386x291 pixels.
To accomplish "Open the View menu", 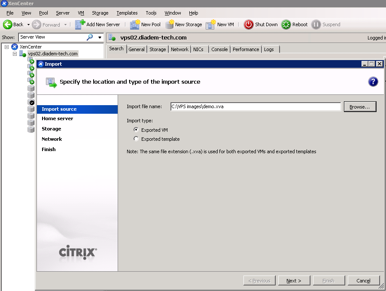I will (x=26, y=13).
